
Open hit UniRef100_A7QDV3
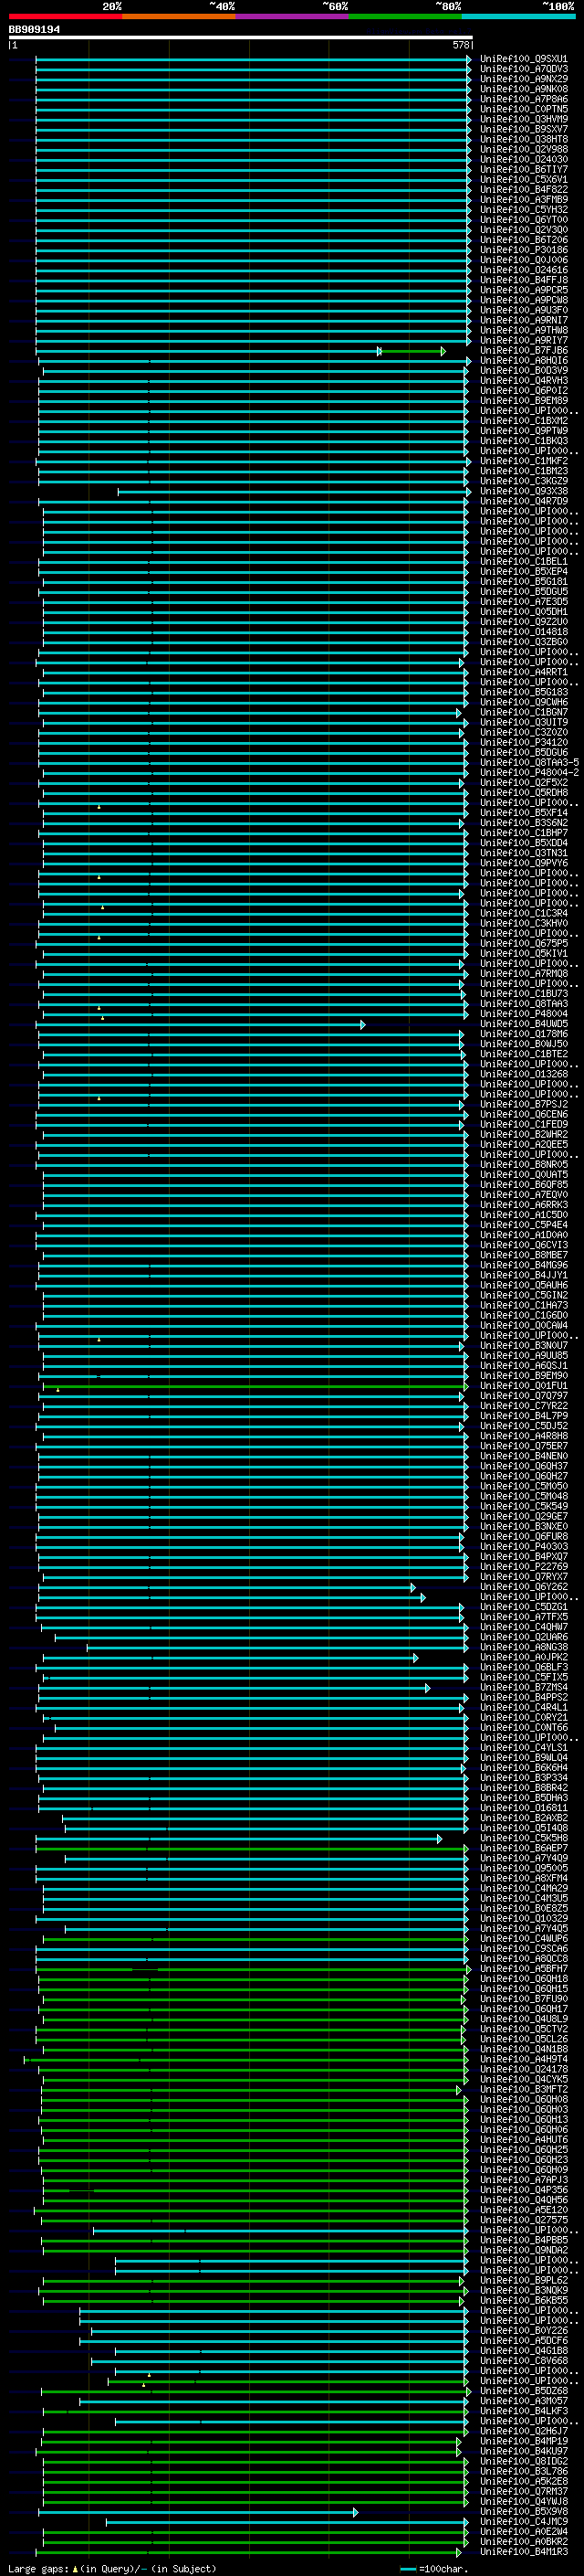tap(523, 69)
